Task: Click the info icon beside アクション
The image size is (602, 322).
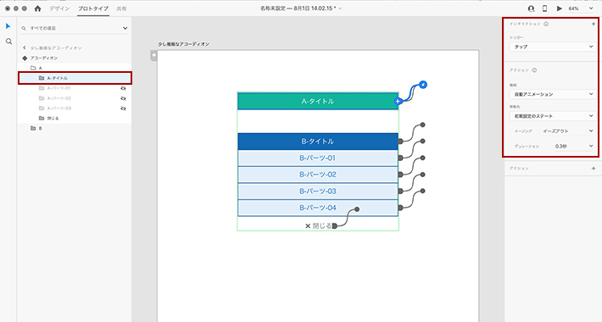Action: click(x=534, y=70)
